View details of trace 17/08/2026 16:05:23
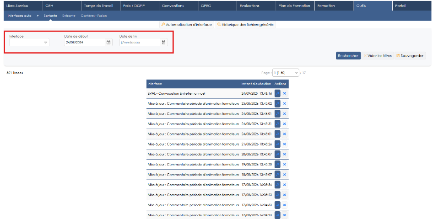Viewport: 433px width, 219px height. [x=277, y=195]
